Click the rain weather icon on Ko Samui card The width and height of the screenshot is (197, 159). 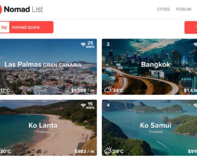tap(108, 151)
